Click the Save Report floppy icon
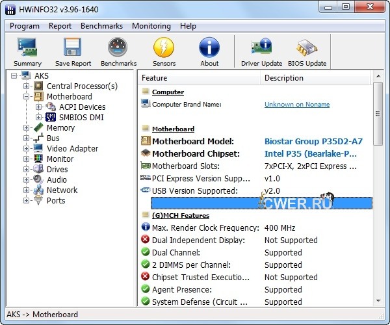The image size is (390, 325). click(x=72, y=51)
